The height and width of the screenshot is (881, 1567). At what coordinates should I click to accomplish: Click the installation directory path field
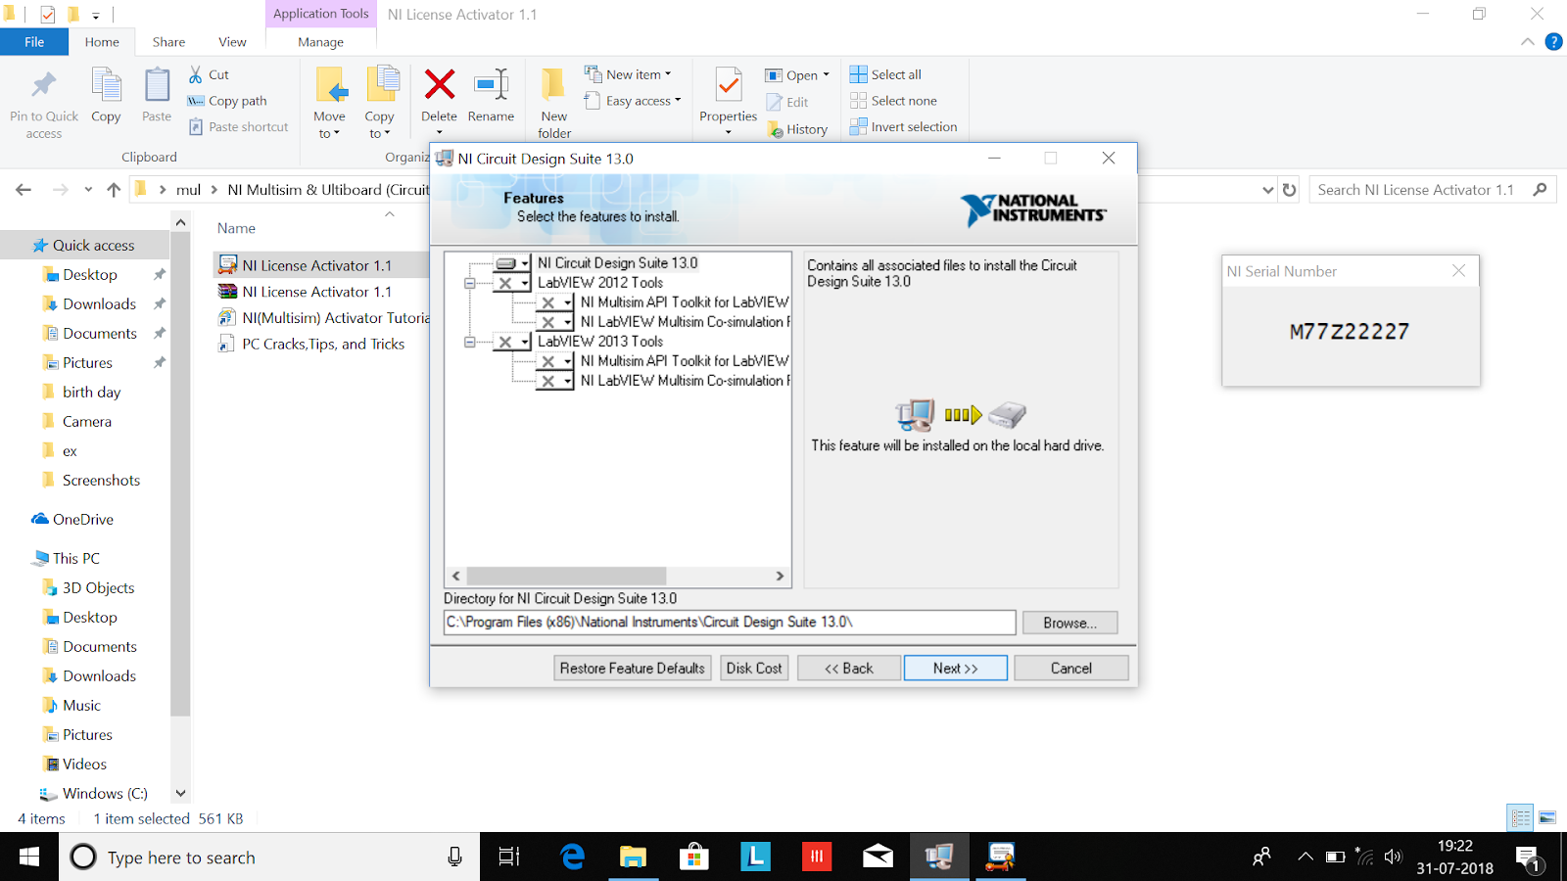click(730, 623)
